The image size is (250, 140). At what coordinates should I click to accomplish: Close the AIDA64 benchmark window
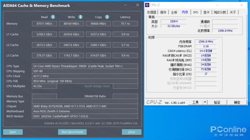[x=137, y=5]
